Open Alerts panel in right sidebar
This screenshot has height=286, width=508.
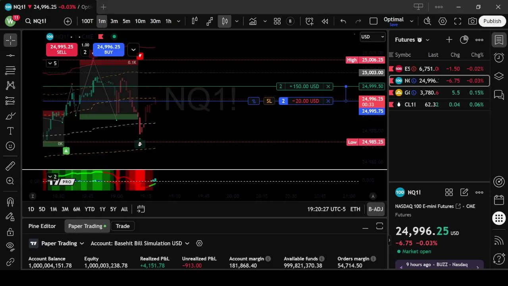pos(499,58)
